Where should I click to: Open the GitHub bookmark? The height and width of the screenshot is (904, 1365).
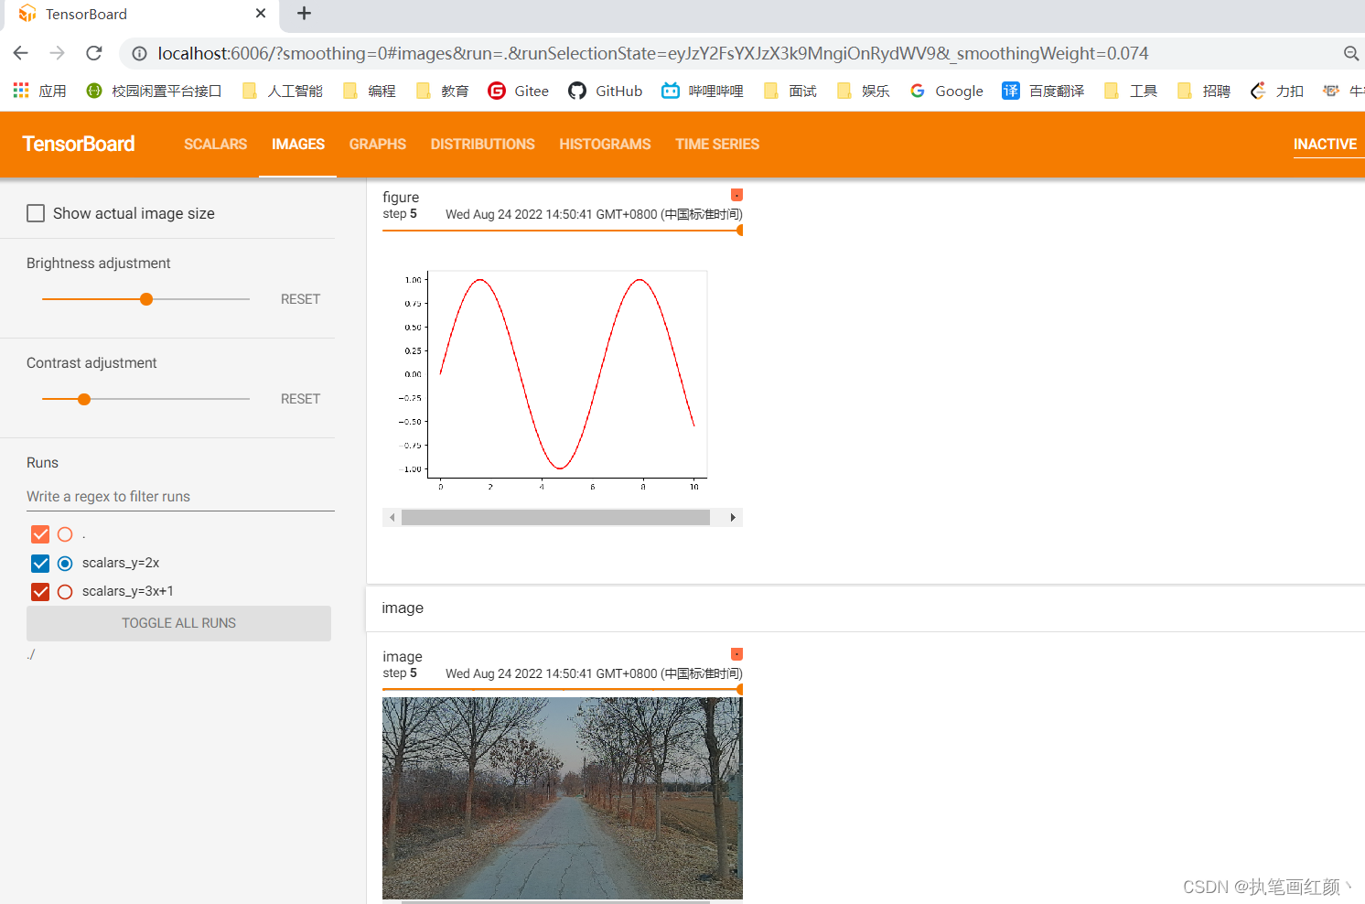(x=606, y=91)
